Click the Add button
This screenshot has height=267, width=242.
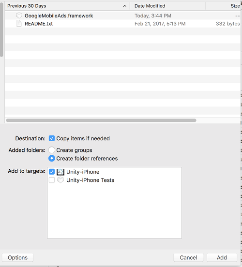pyautogui.click(x=222, y=258)
